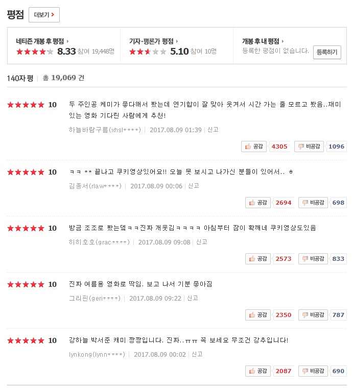Click 비공감 thumbs-down on 하늘바람구름's review

310,146
